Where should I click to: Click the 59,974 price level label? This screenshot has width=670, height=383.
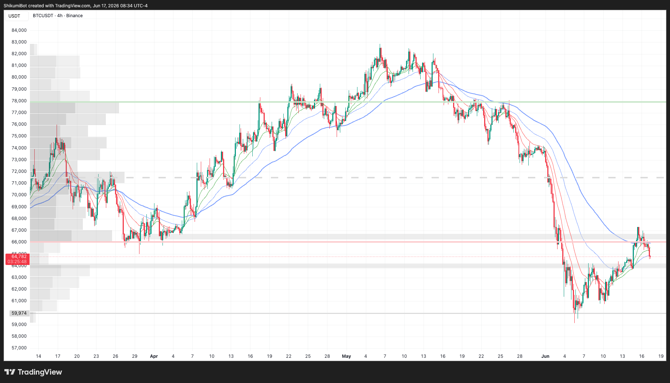[x=19, y=313]
